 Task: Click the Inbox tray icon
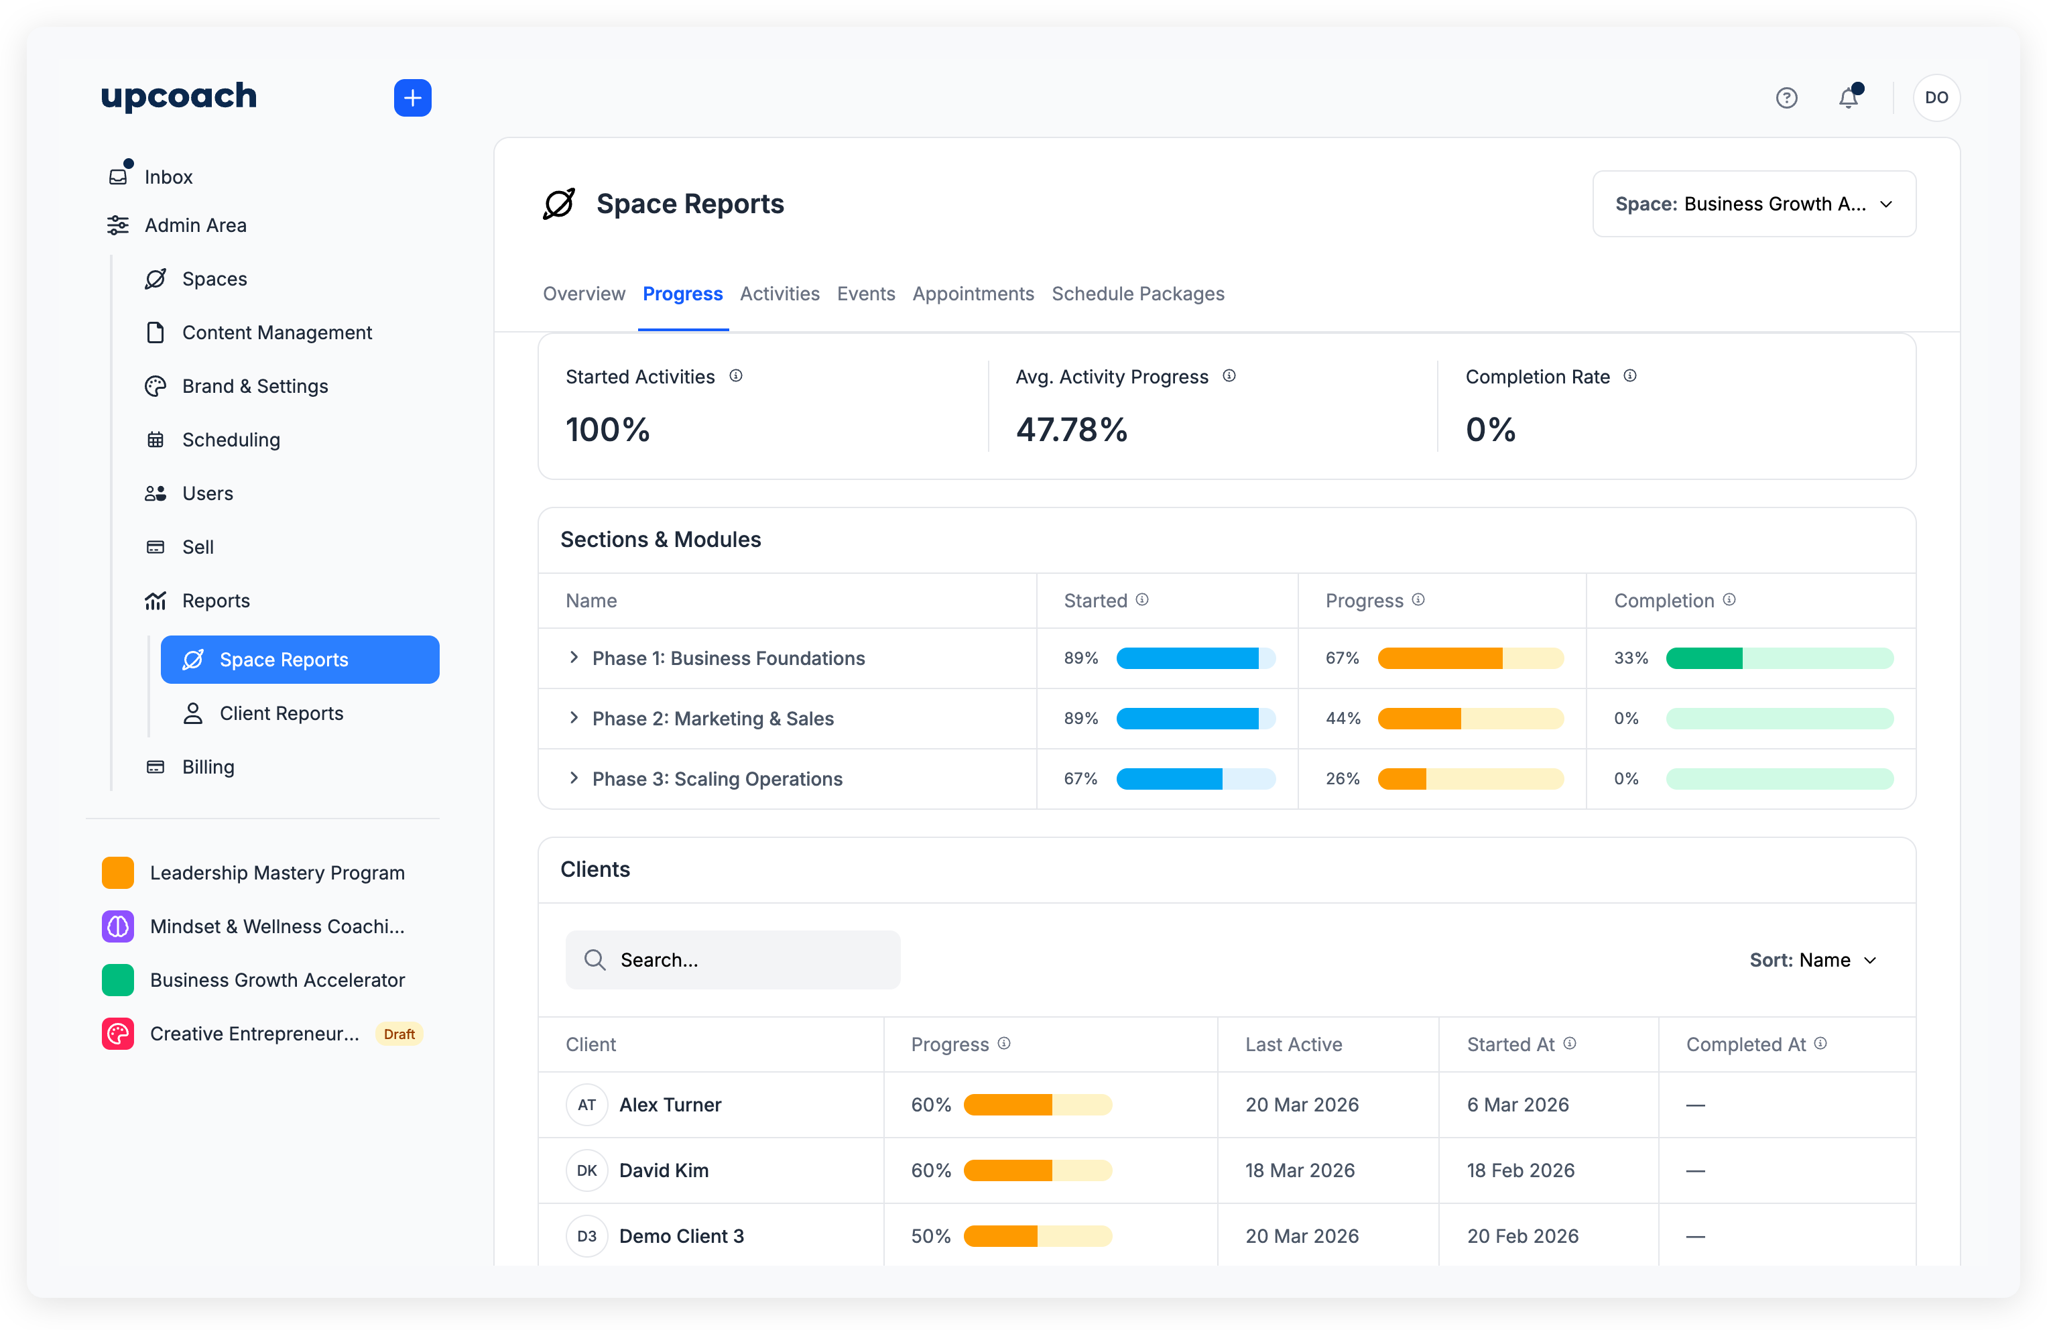point(119,176)
